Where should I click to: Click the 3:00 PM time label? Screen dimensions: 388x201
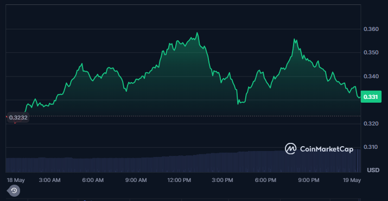tap(222, 180)
